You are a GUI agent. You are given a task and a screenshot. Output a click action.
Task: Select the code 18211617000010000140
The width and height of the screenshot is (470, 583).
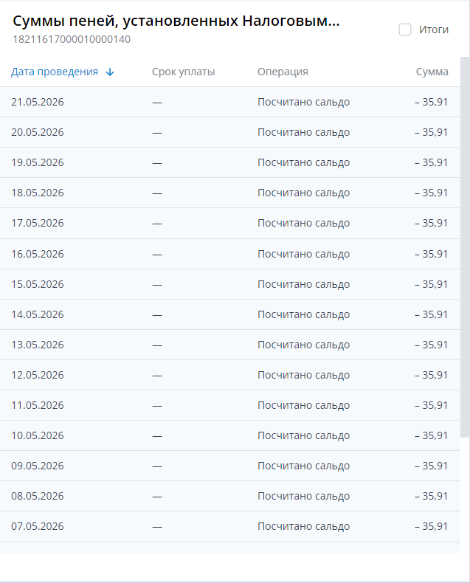(72, 39)
